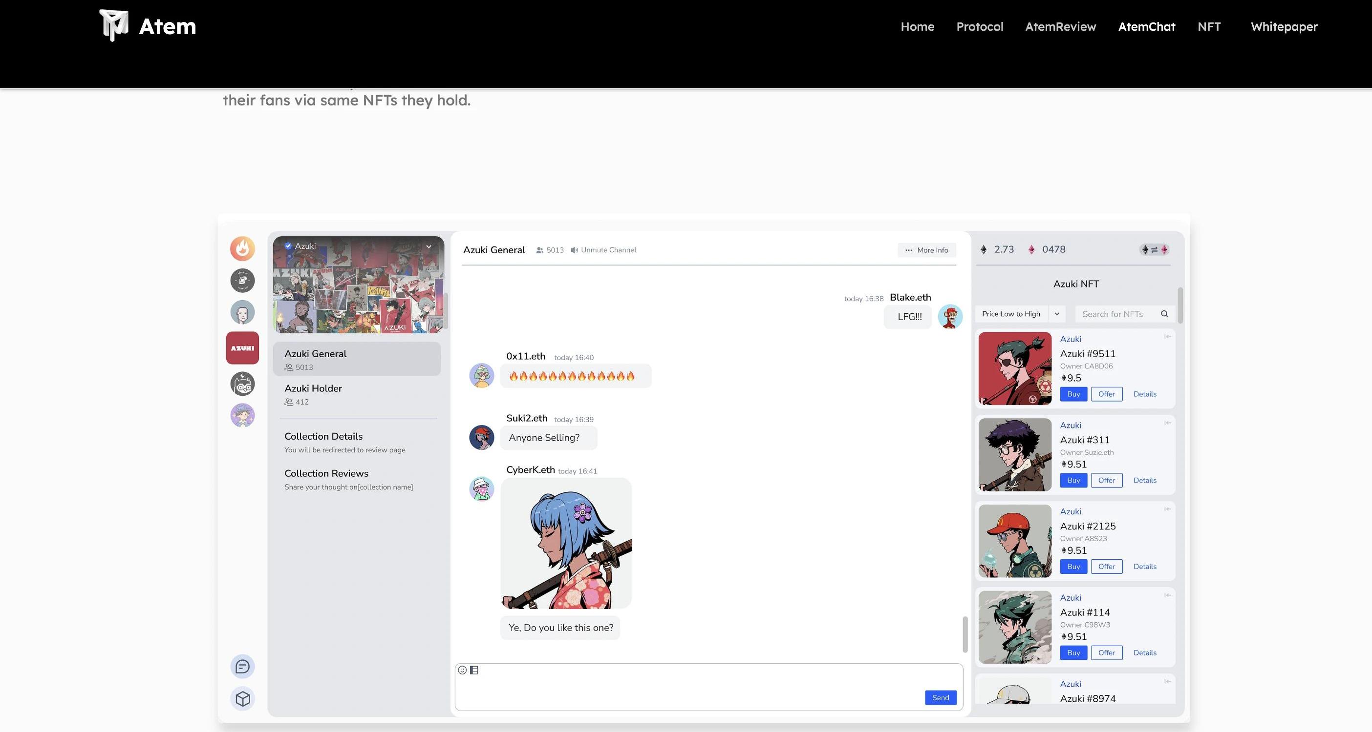Open the trending flame icon in sidebar
This screenshot has width=1372, height=732.
[242, 248]
